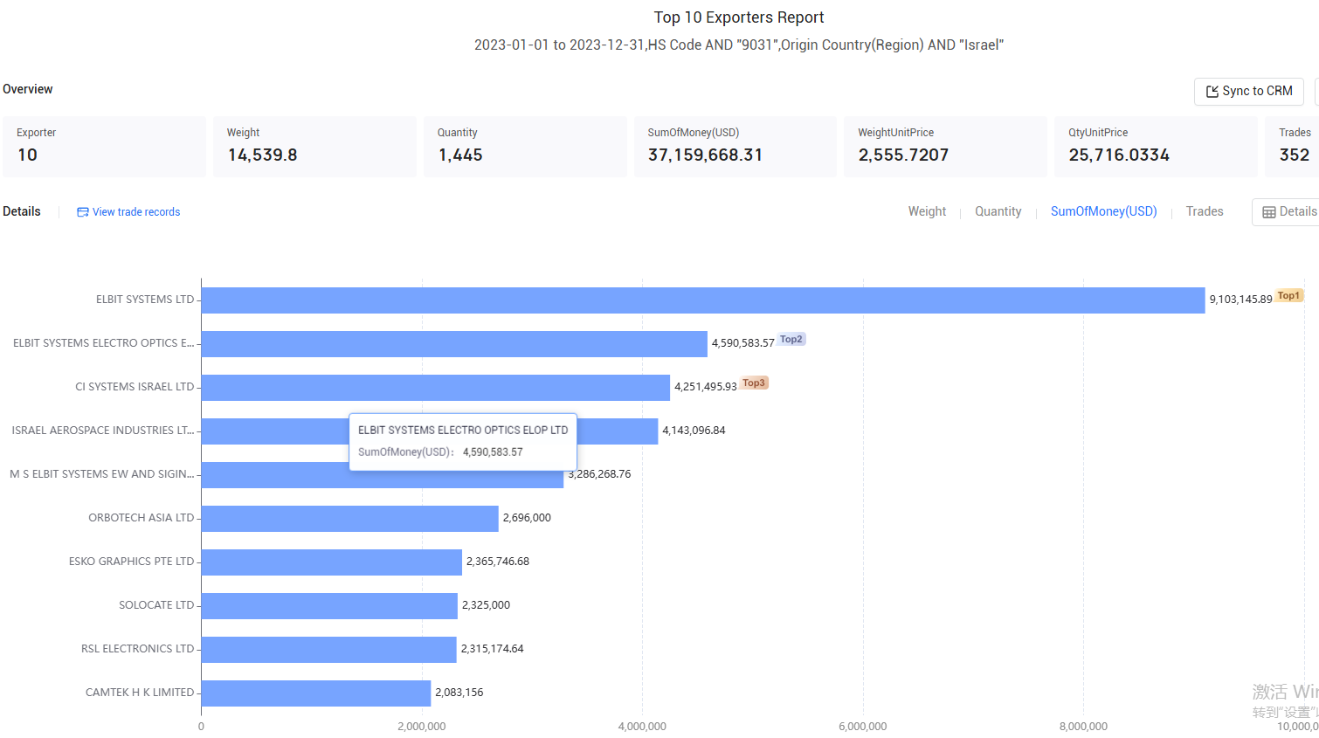Click the CAMTEK H K LIMITED label

tap(140, 693)
